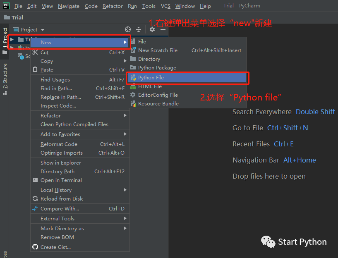Open the Help menu
338x258 pixels.
pos(205,6)
